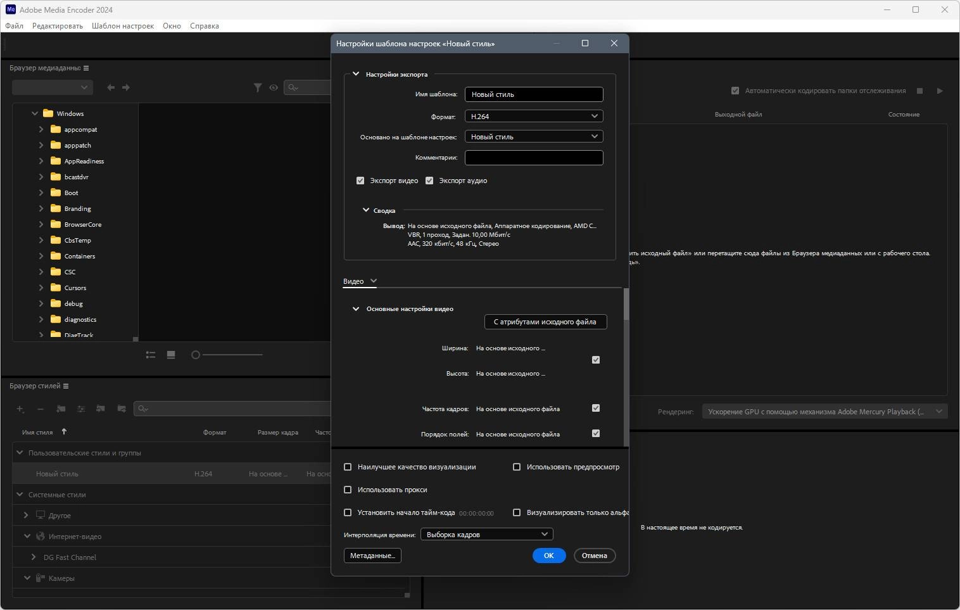Open the Файл menu
The image size is (960, 610).
coord(14,26)
